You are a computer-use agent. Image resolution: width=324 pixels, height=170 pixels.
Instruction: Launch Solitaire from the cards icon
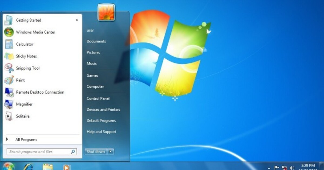coord(9,116)
